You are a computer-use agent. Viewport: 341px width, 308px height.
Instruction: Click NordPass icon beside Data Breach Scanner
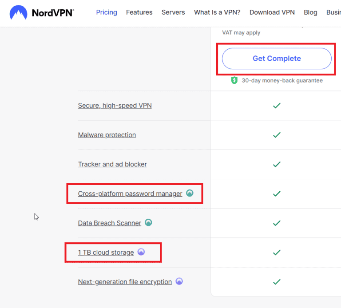148,222
